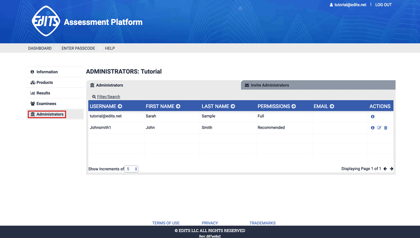Click the Assessment Platform title
The height and width of the screenshot is (238, 420).
click(x=103, y=22)
